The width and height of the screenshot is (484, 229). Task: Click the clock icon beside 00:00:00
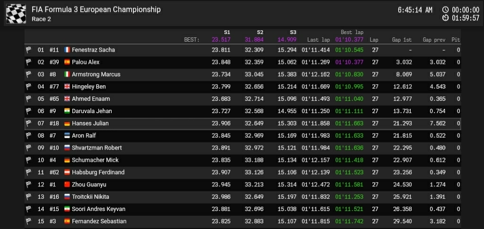point(445,9)
